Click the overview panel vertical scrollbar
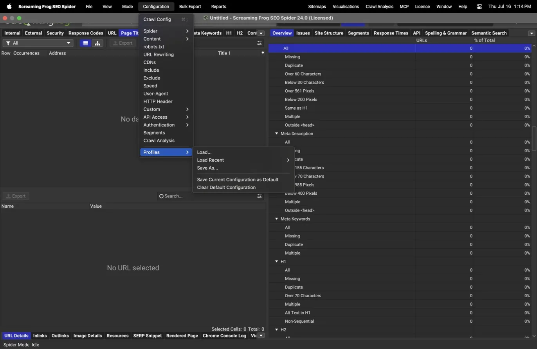The image size is (537, 349). pos(534,138)
